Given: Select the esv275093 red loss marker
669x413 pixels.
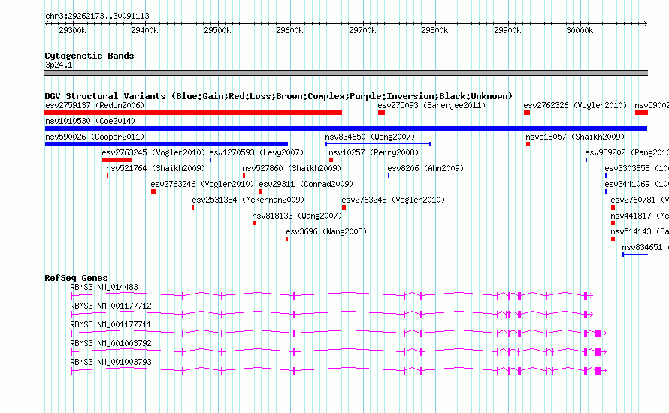Looking at the screenshot, I should coord(381,113).
